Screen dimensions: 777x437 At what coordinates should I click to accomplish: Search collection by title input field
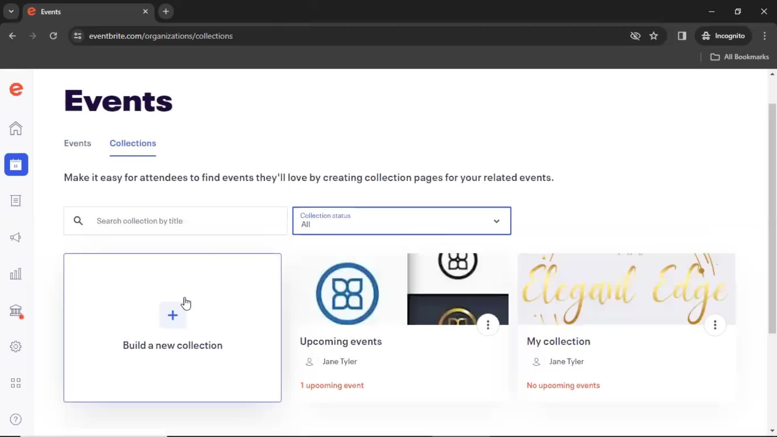coord(176,221)
